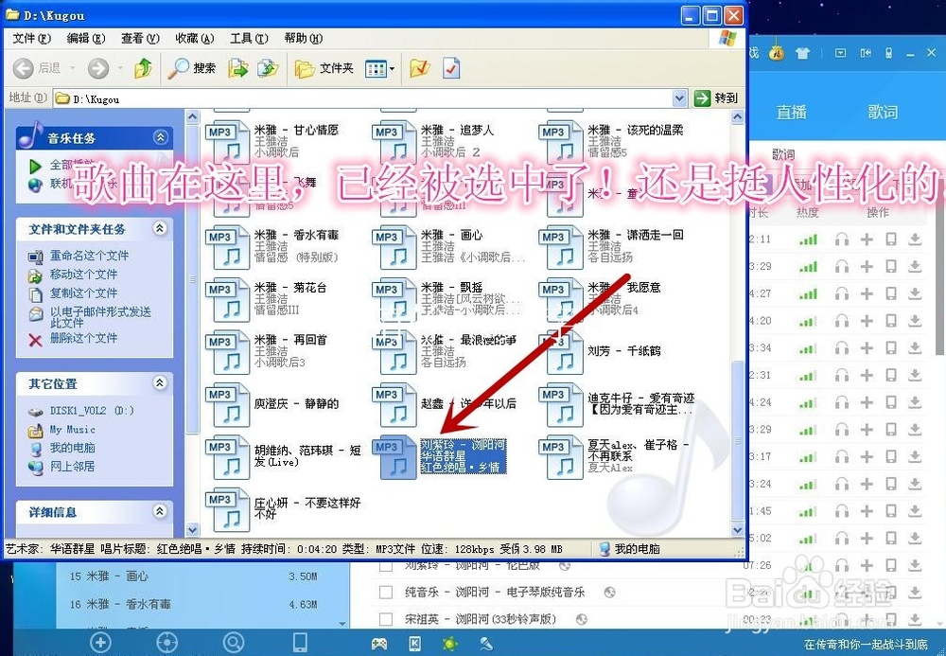The image size is (946, 656).
Task: Open the Views dropdown arrow
Action: pyautogui.click(x=392, y=69)
